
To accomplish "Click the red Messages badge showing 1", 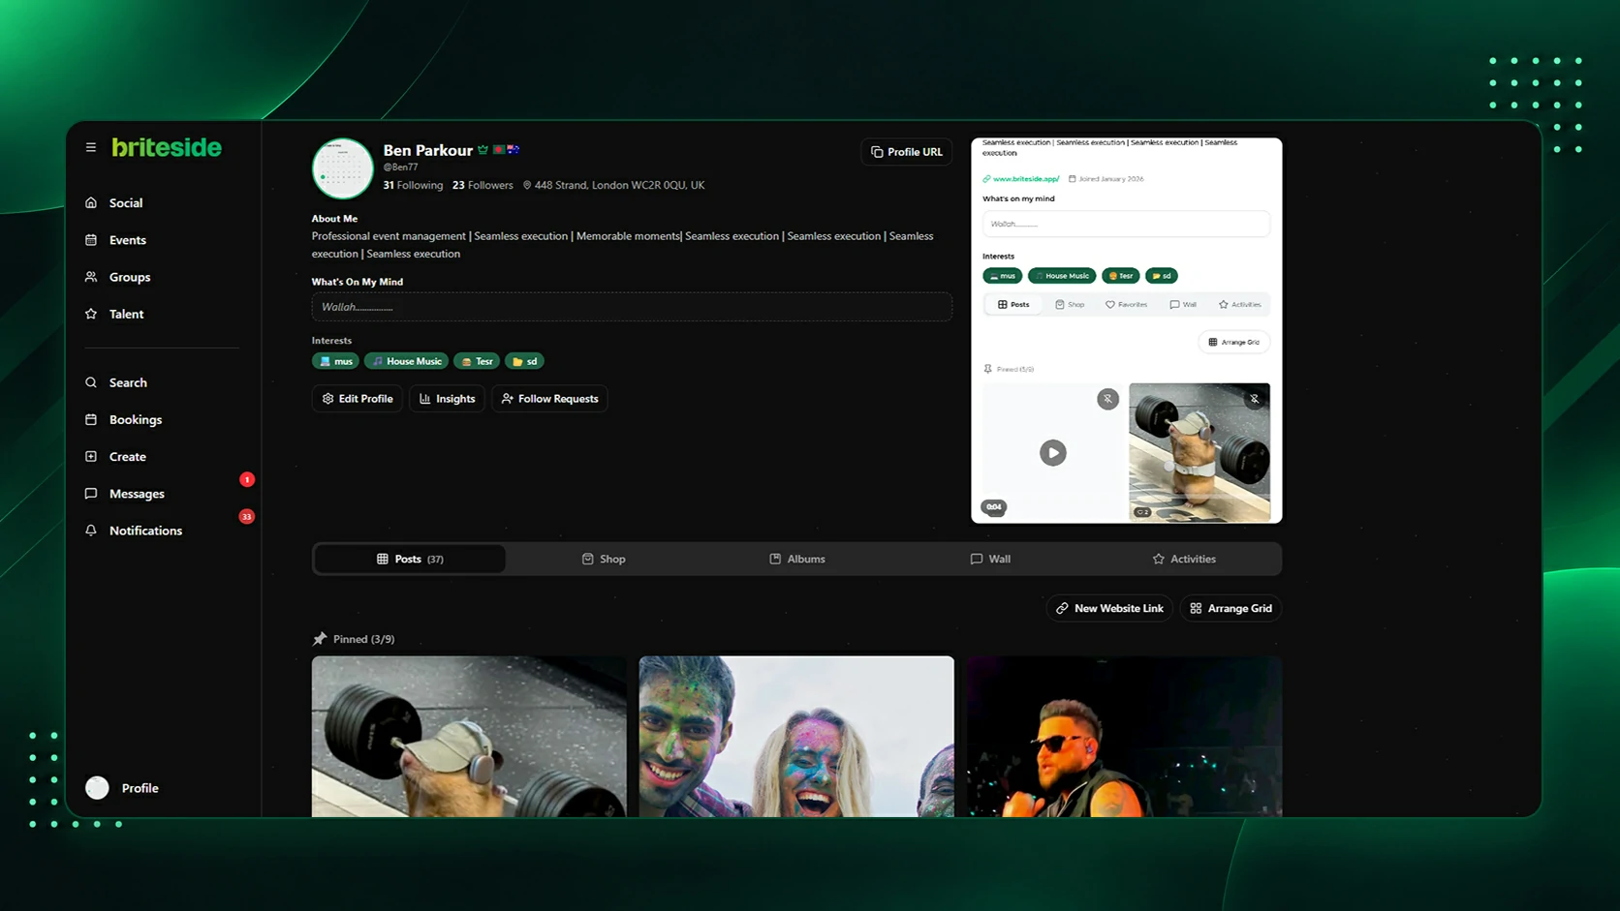I will (x=247, y=479).
